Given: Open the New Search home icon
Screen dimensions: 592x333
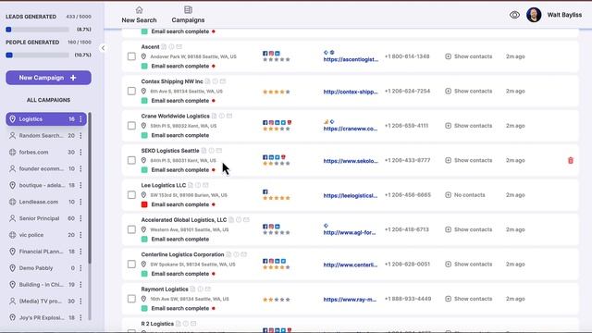Looking at the screenshot, I should click(140, 10).
